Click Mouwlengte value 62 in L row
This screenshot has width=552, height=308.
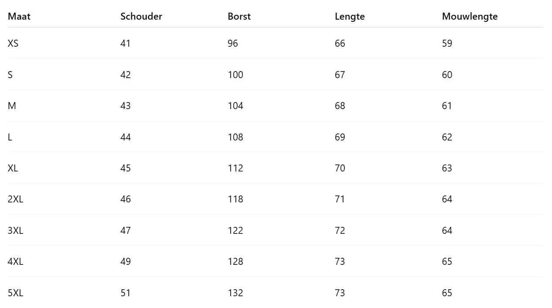[447, 137]
